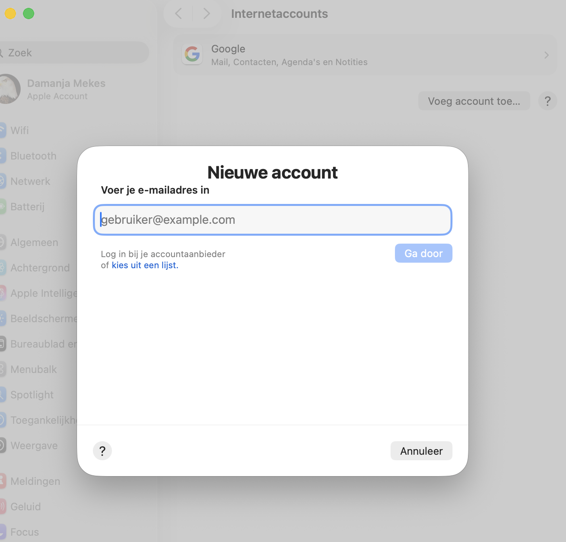Click the Netwerk globe icon
The height and width of the screenshot is (542, 566).
[3, 181]
